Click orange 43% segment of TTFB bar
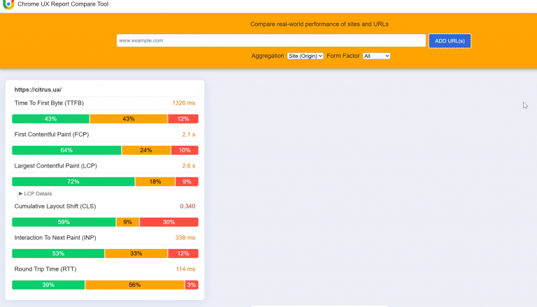Viewport: 537px width, 307px height. 129,119
